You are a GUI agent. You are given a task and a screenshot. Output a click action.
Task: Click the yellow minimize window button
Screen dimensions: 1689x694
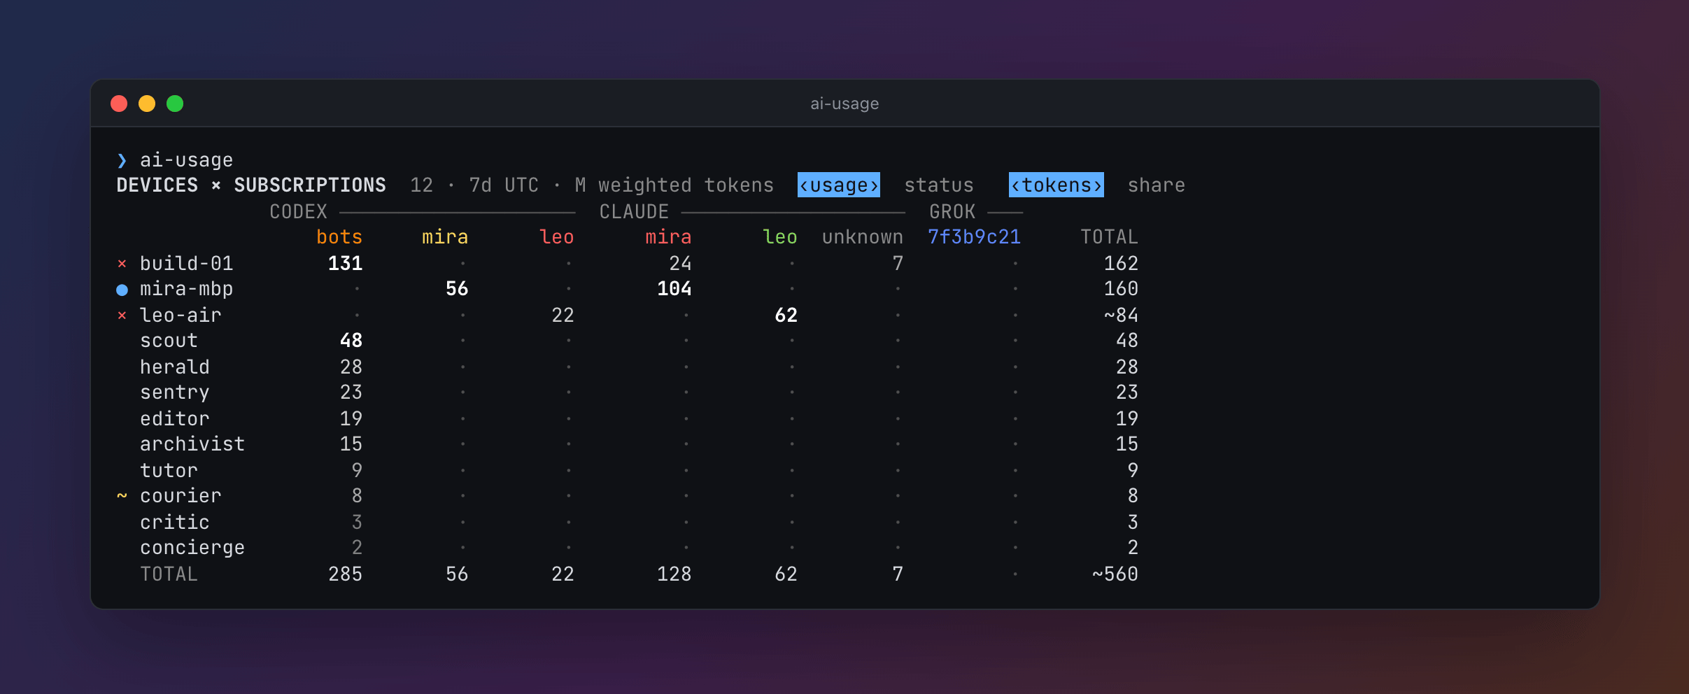(147, 104)
